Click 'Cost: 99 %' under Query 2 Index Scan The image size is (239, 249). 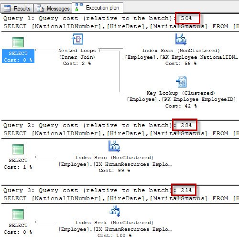click(x=114, y=171)
